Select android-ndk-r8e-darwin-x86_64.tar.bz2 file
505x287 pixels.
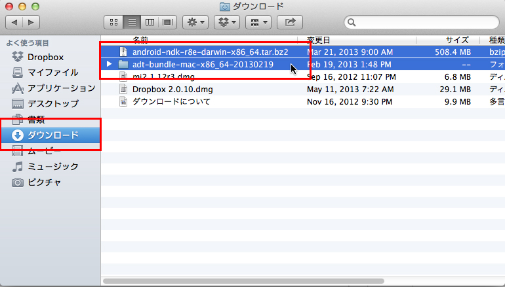click(x=210, y=52)
